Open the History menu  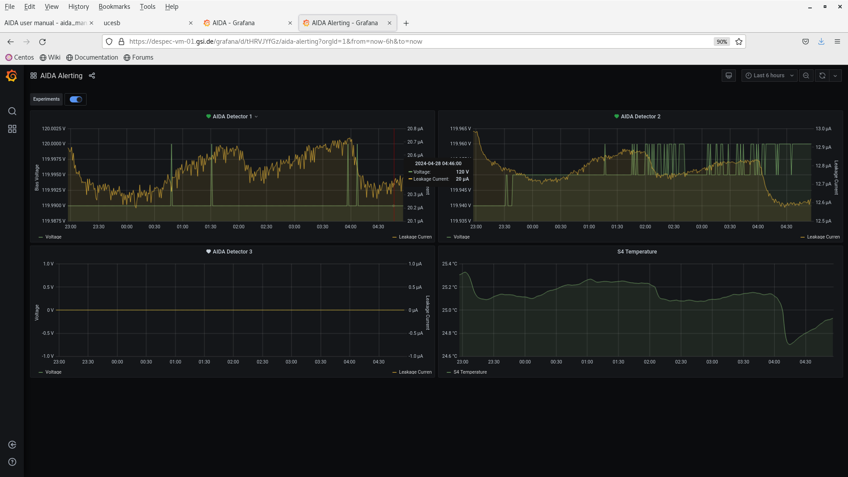click(x=79, y=7)
